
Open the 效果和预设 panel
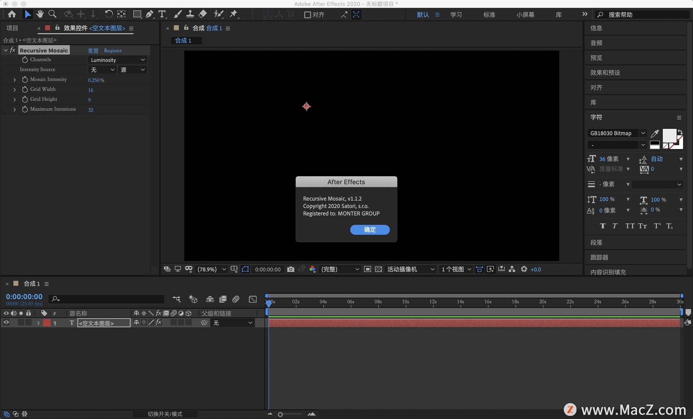coord(605,73)
